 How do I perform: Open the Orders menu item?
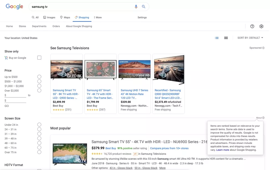[x=56, y=26]
